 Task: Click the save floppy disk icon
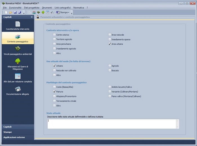click(15, 13)
